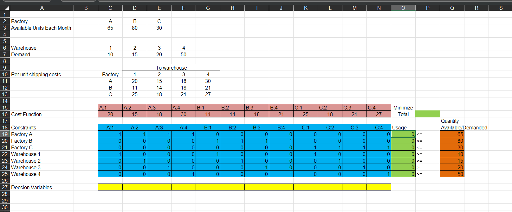Select orange cell with 15 in row 23

click(452, 161)
